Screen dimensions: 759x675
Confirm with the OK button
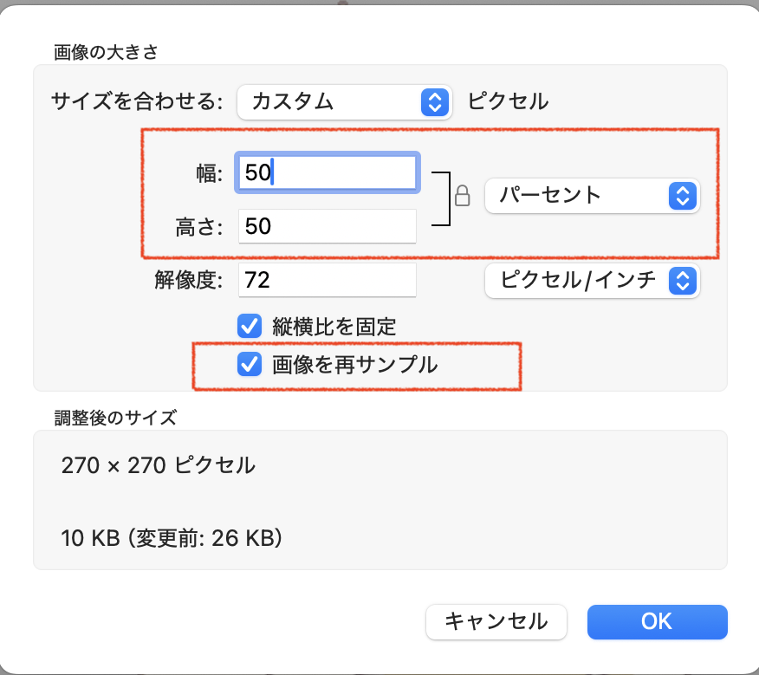657,620
